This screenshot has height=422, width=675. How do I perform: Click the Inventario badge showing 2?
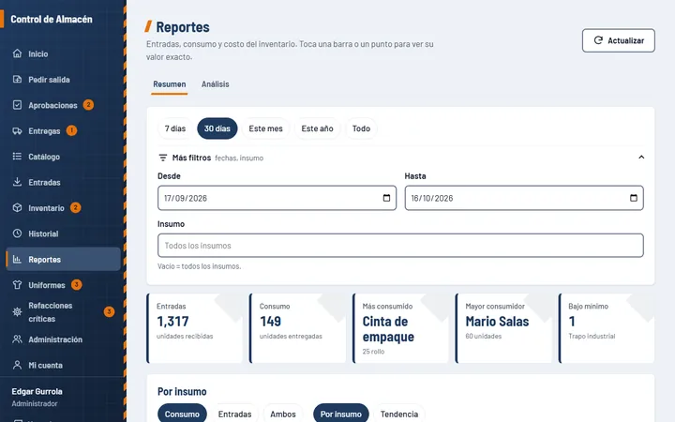point(75,207)
